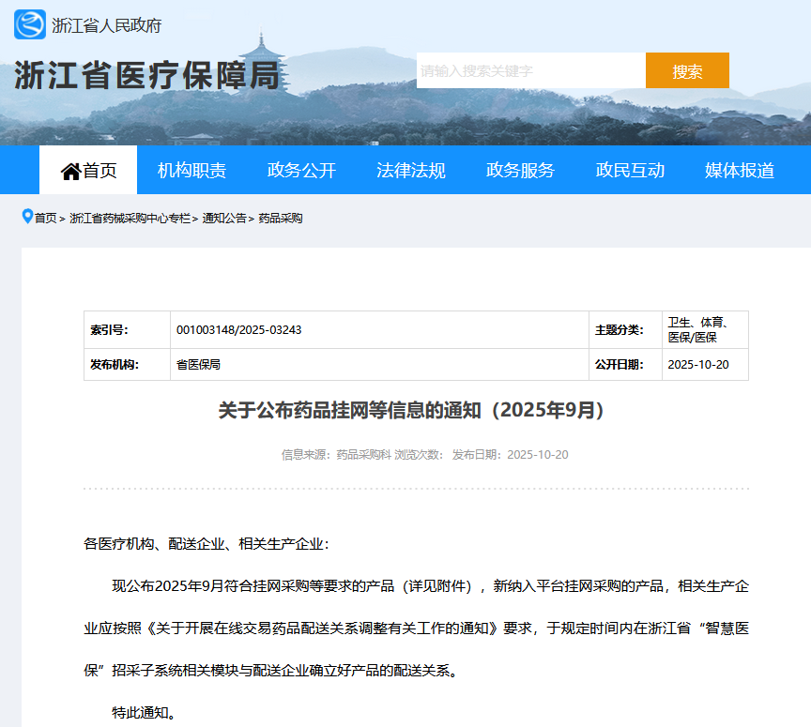Image resolution: width=811 pixels, height=727 pixels.
Task: Click the home icon in navigation bar
Action: [x=70, y=171]
